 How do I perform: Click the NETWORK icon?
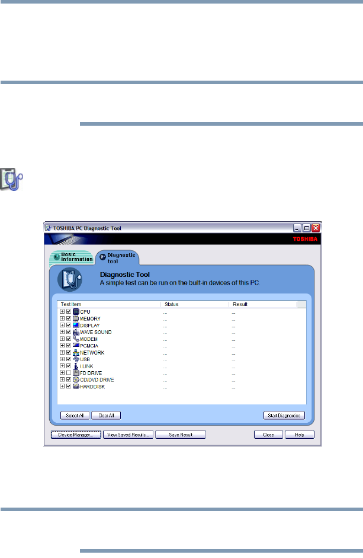click(x=76, y=352)
